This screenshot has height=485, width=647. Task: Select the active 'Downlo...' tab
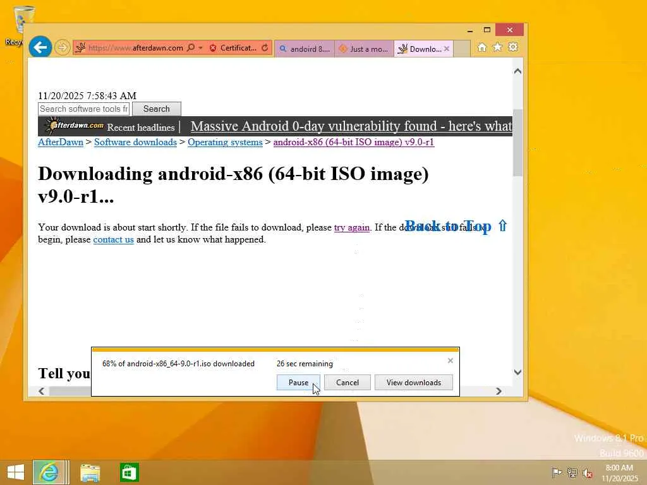click(x=420, y=49)
